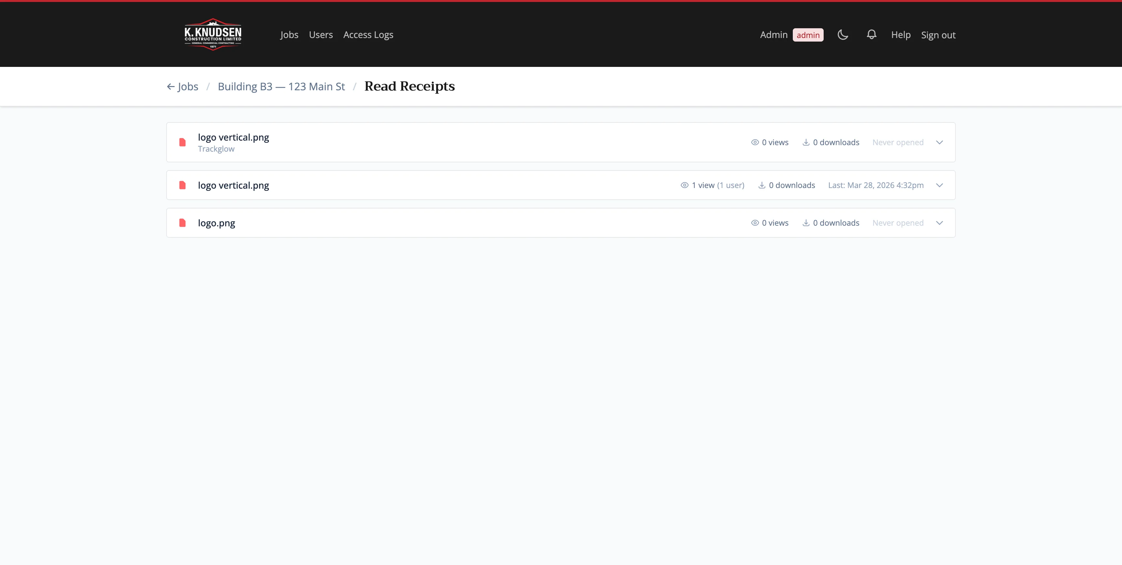The height and width of the screenshot is (565, 1122).
Task: Open Help
Action: tap(901, 34)
